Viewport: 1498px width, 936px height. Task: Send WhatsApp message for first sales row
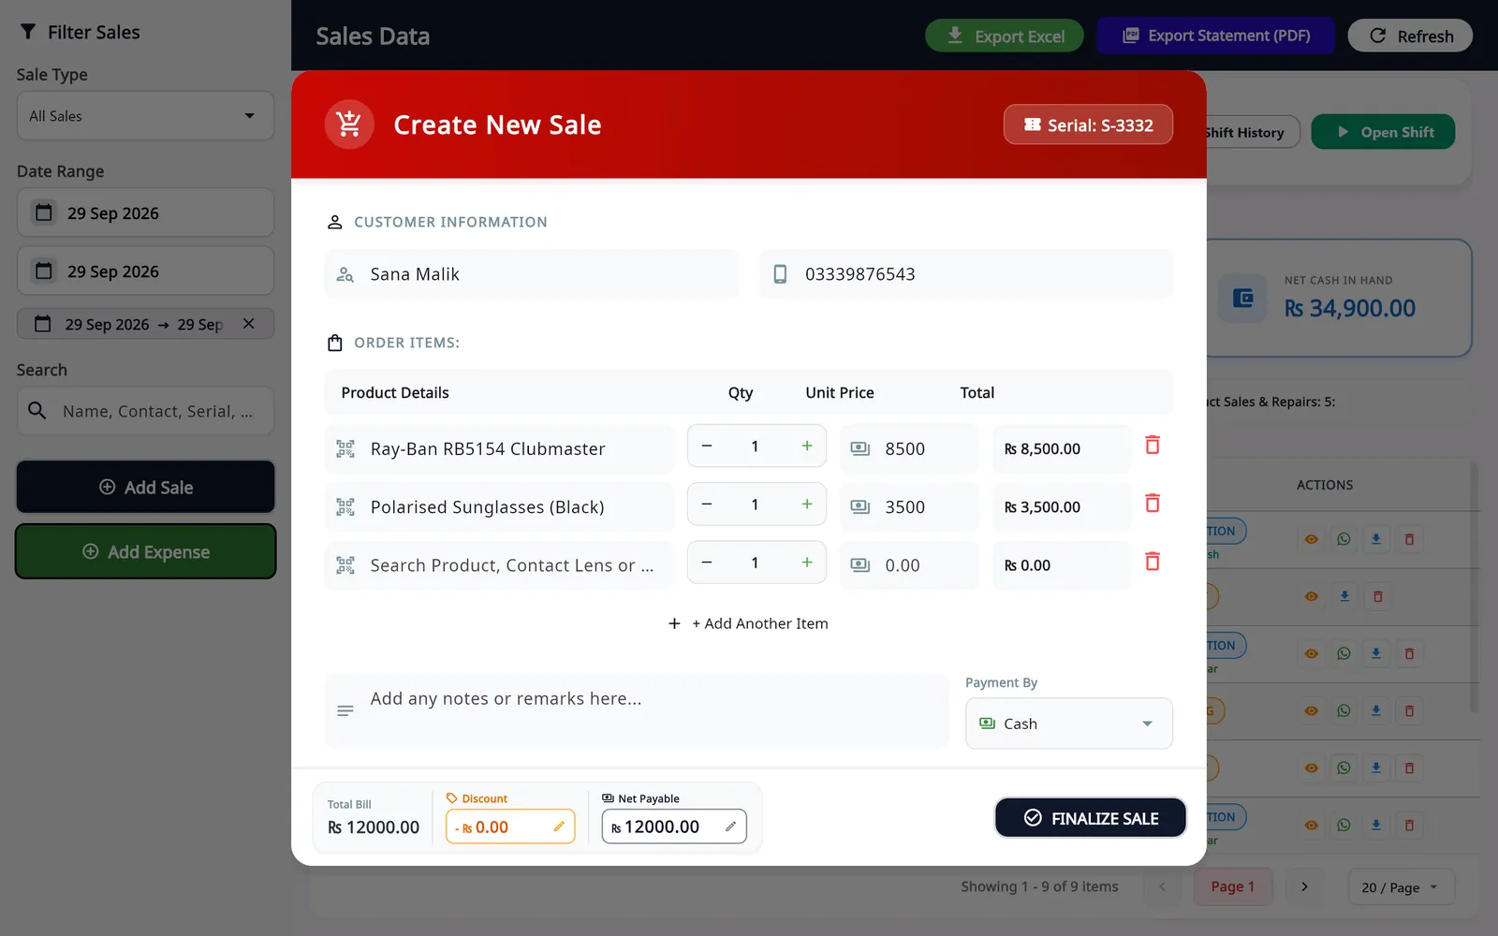(1344, 539)
